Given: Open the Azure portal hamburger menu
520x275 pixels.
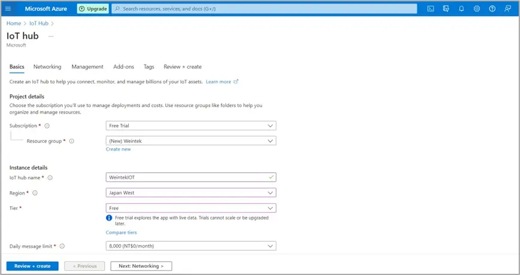Looking at the screenshot, I should tap(8, 8).
